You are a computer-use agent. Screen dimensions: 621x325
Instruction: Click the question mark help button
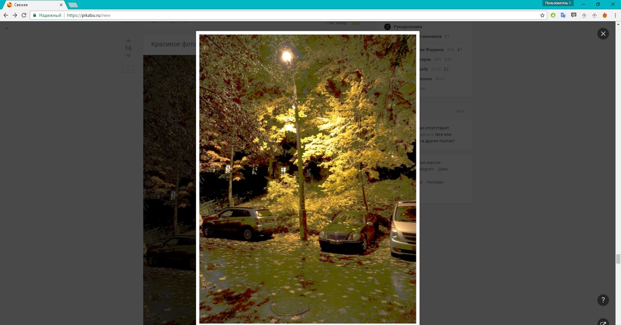pos(603,300)
